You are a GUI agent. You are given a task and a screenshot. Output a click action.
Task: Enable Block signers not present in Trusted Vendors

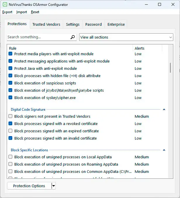pyautogui.click(x=10, y=116)
